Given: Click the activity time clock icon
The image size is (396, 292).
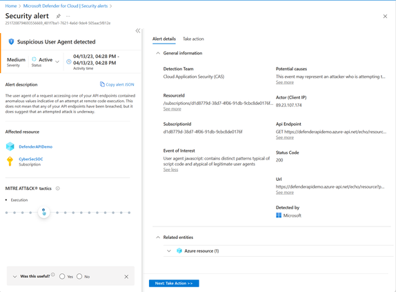Looking at the screenshot, I should [x=69, y=61].
